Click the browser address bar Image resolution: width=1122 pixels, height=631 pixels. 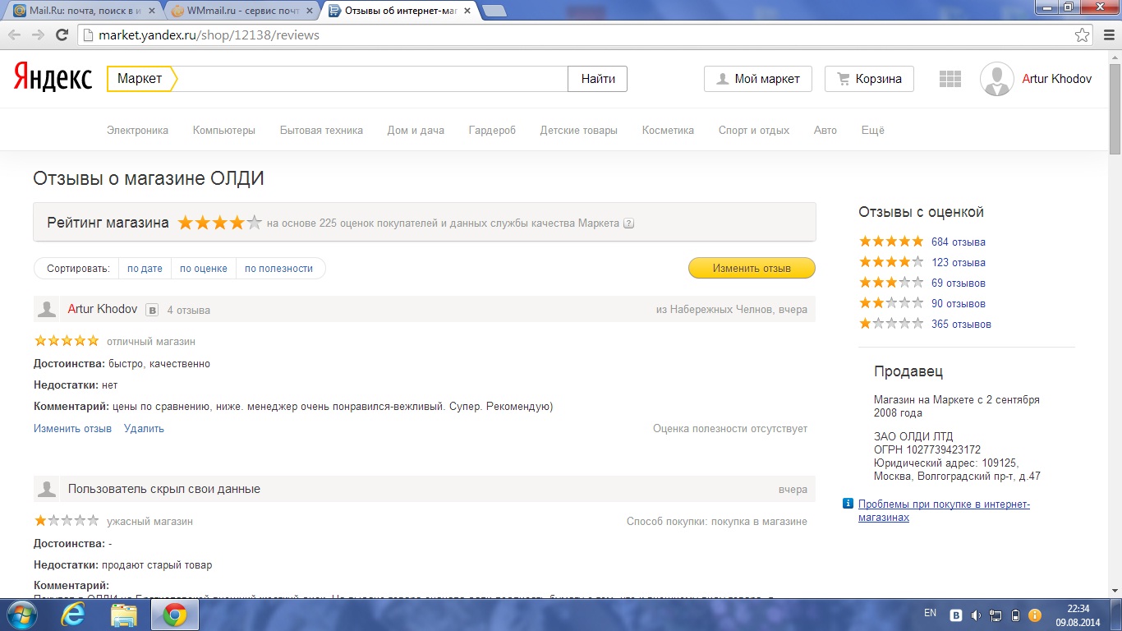point(575,35)
